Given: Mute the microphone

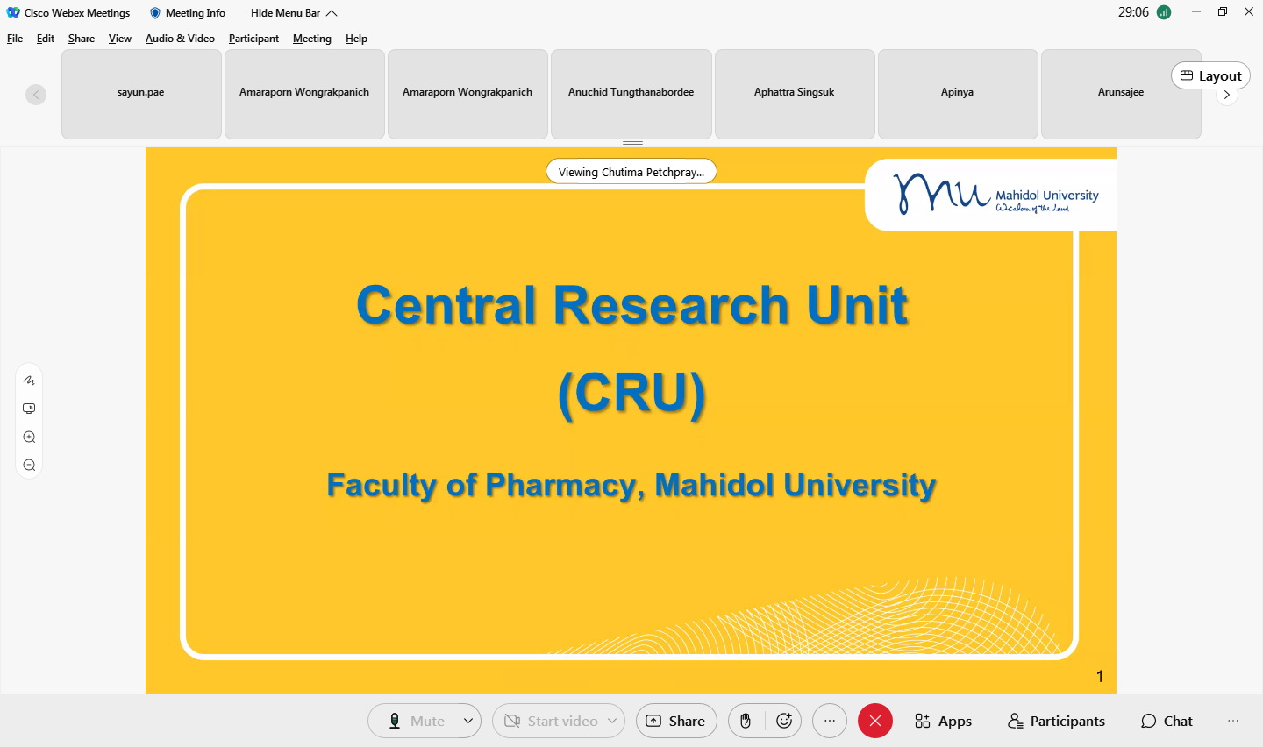Looking at the screenshot, I should [416, 721].
